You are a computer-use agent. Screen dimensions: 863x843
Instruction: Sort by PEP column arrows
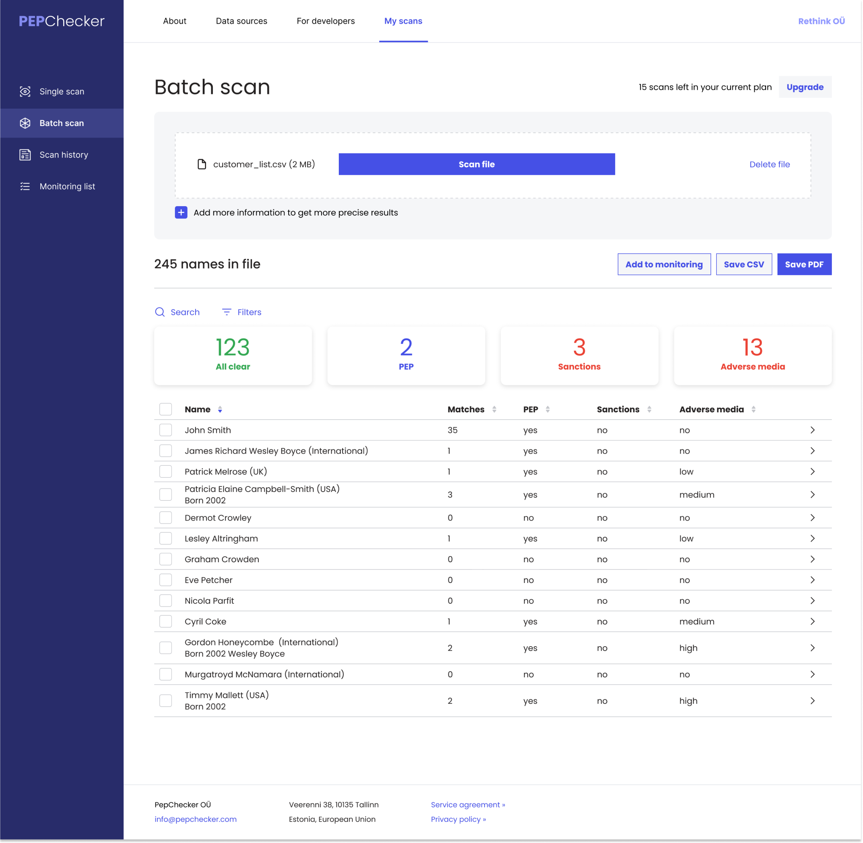[548, 410]
